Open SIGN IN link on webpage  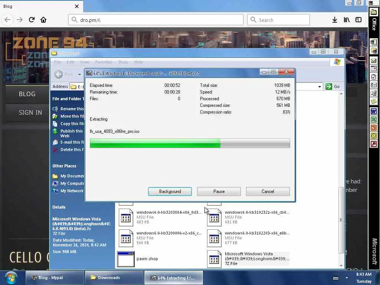30,113
